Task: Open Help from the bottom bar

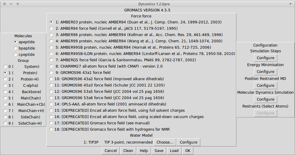Action: pyautogui.click(x=144, y=151)
